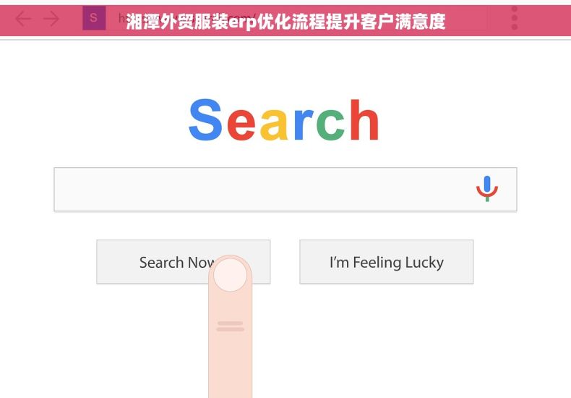
Task: Start voice search with the microphone icon
Action: [487, 188]
